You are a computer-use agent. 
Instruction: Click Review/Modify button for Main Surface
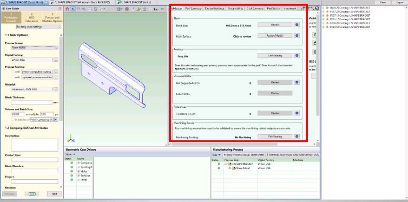(x=275, y=36)
